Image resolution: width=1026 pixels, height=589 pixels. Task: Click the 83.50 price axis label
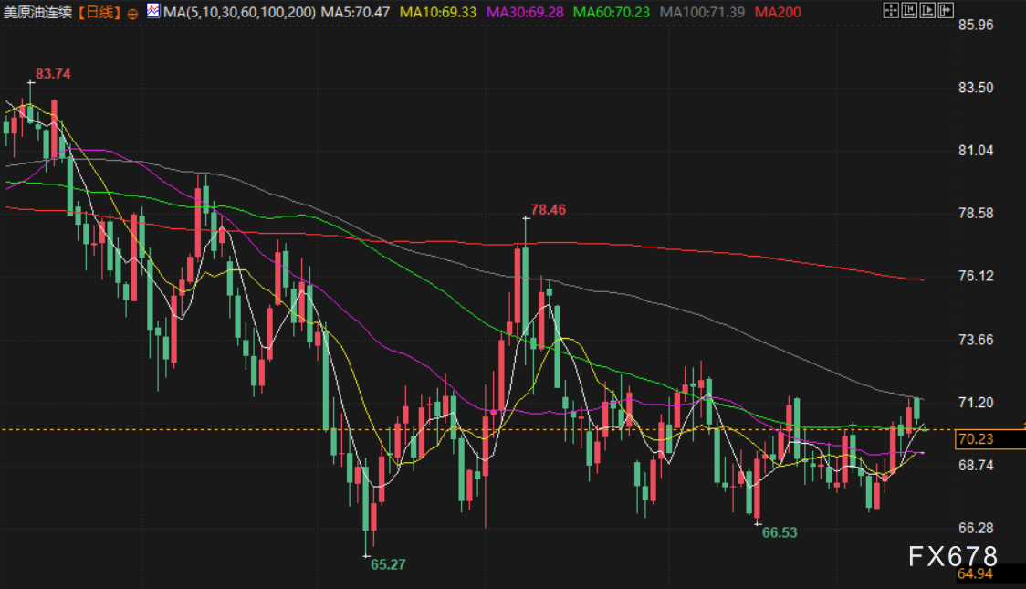pyautogui.click(x=976, y=88)
